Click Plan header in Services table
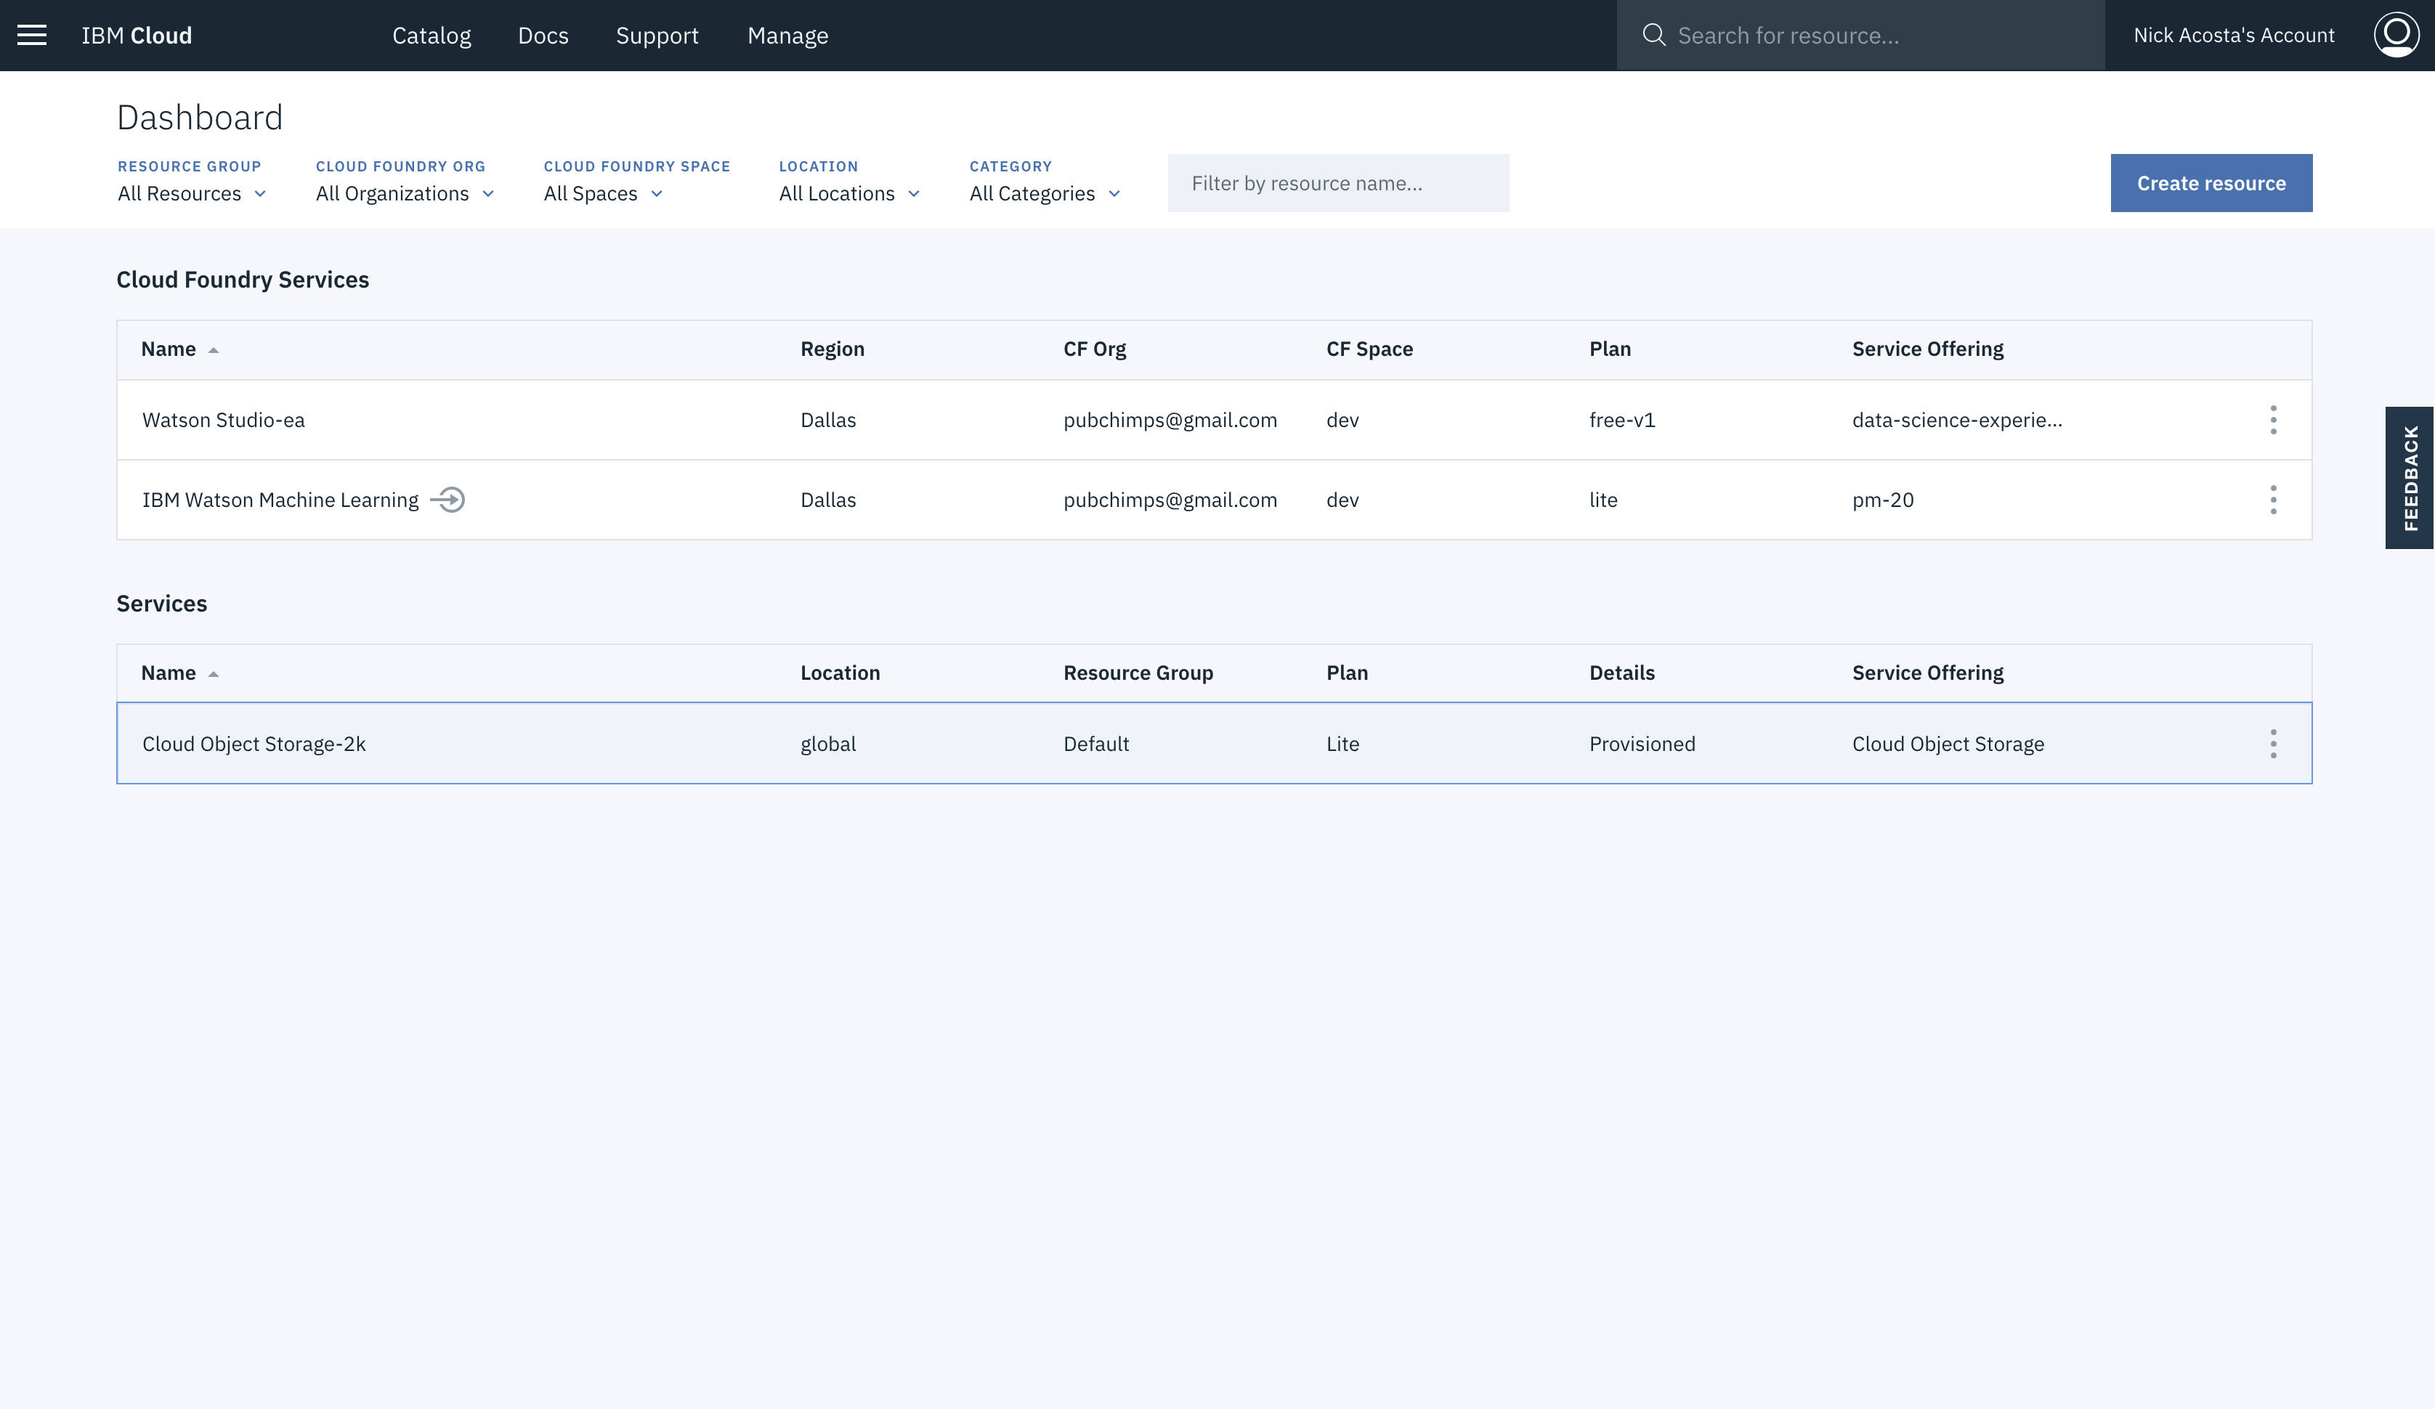This screenshot has width=2435, height=1409. (x=1347, y=673)
